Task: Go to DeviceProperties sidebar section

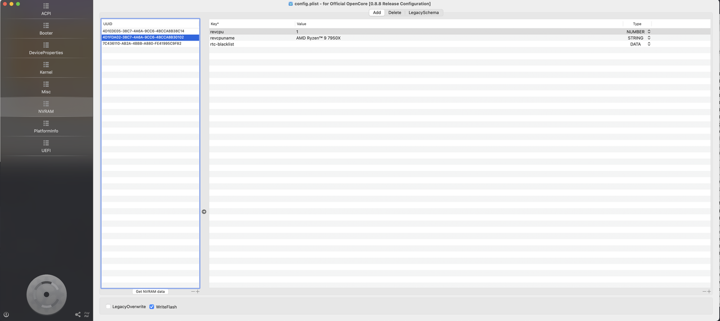Action: tap(46, 48)
